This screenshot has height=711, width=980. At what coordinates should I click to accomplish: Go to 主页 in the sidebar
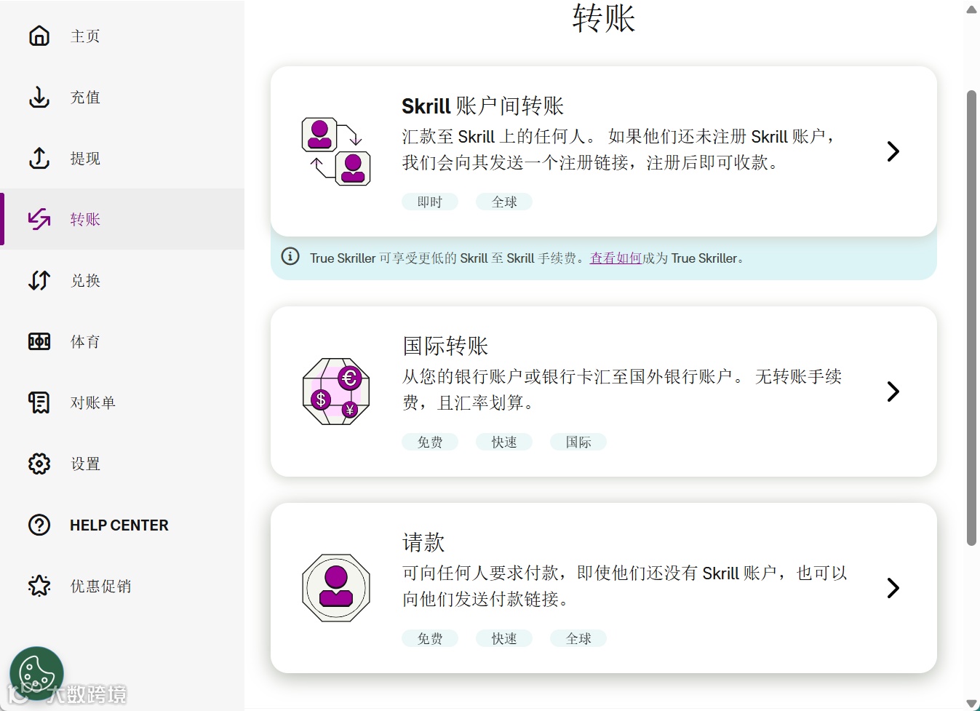[122, 36]
